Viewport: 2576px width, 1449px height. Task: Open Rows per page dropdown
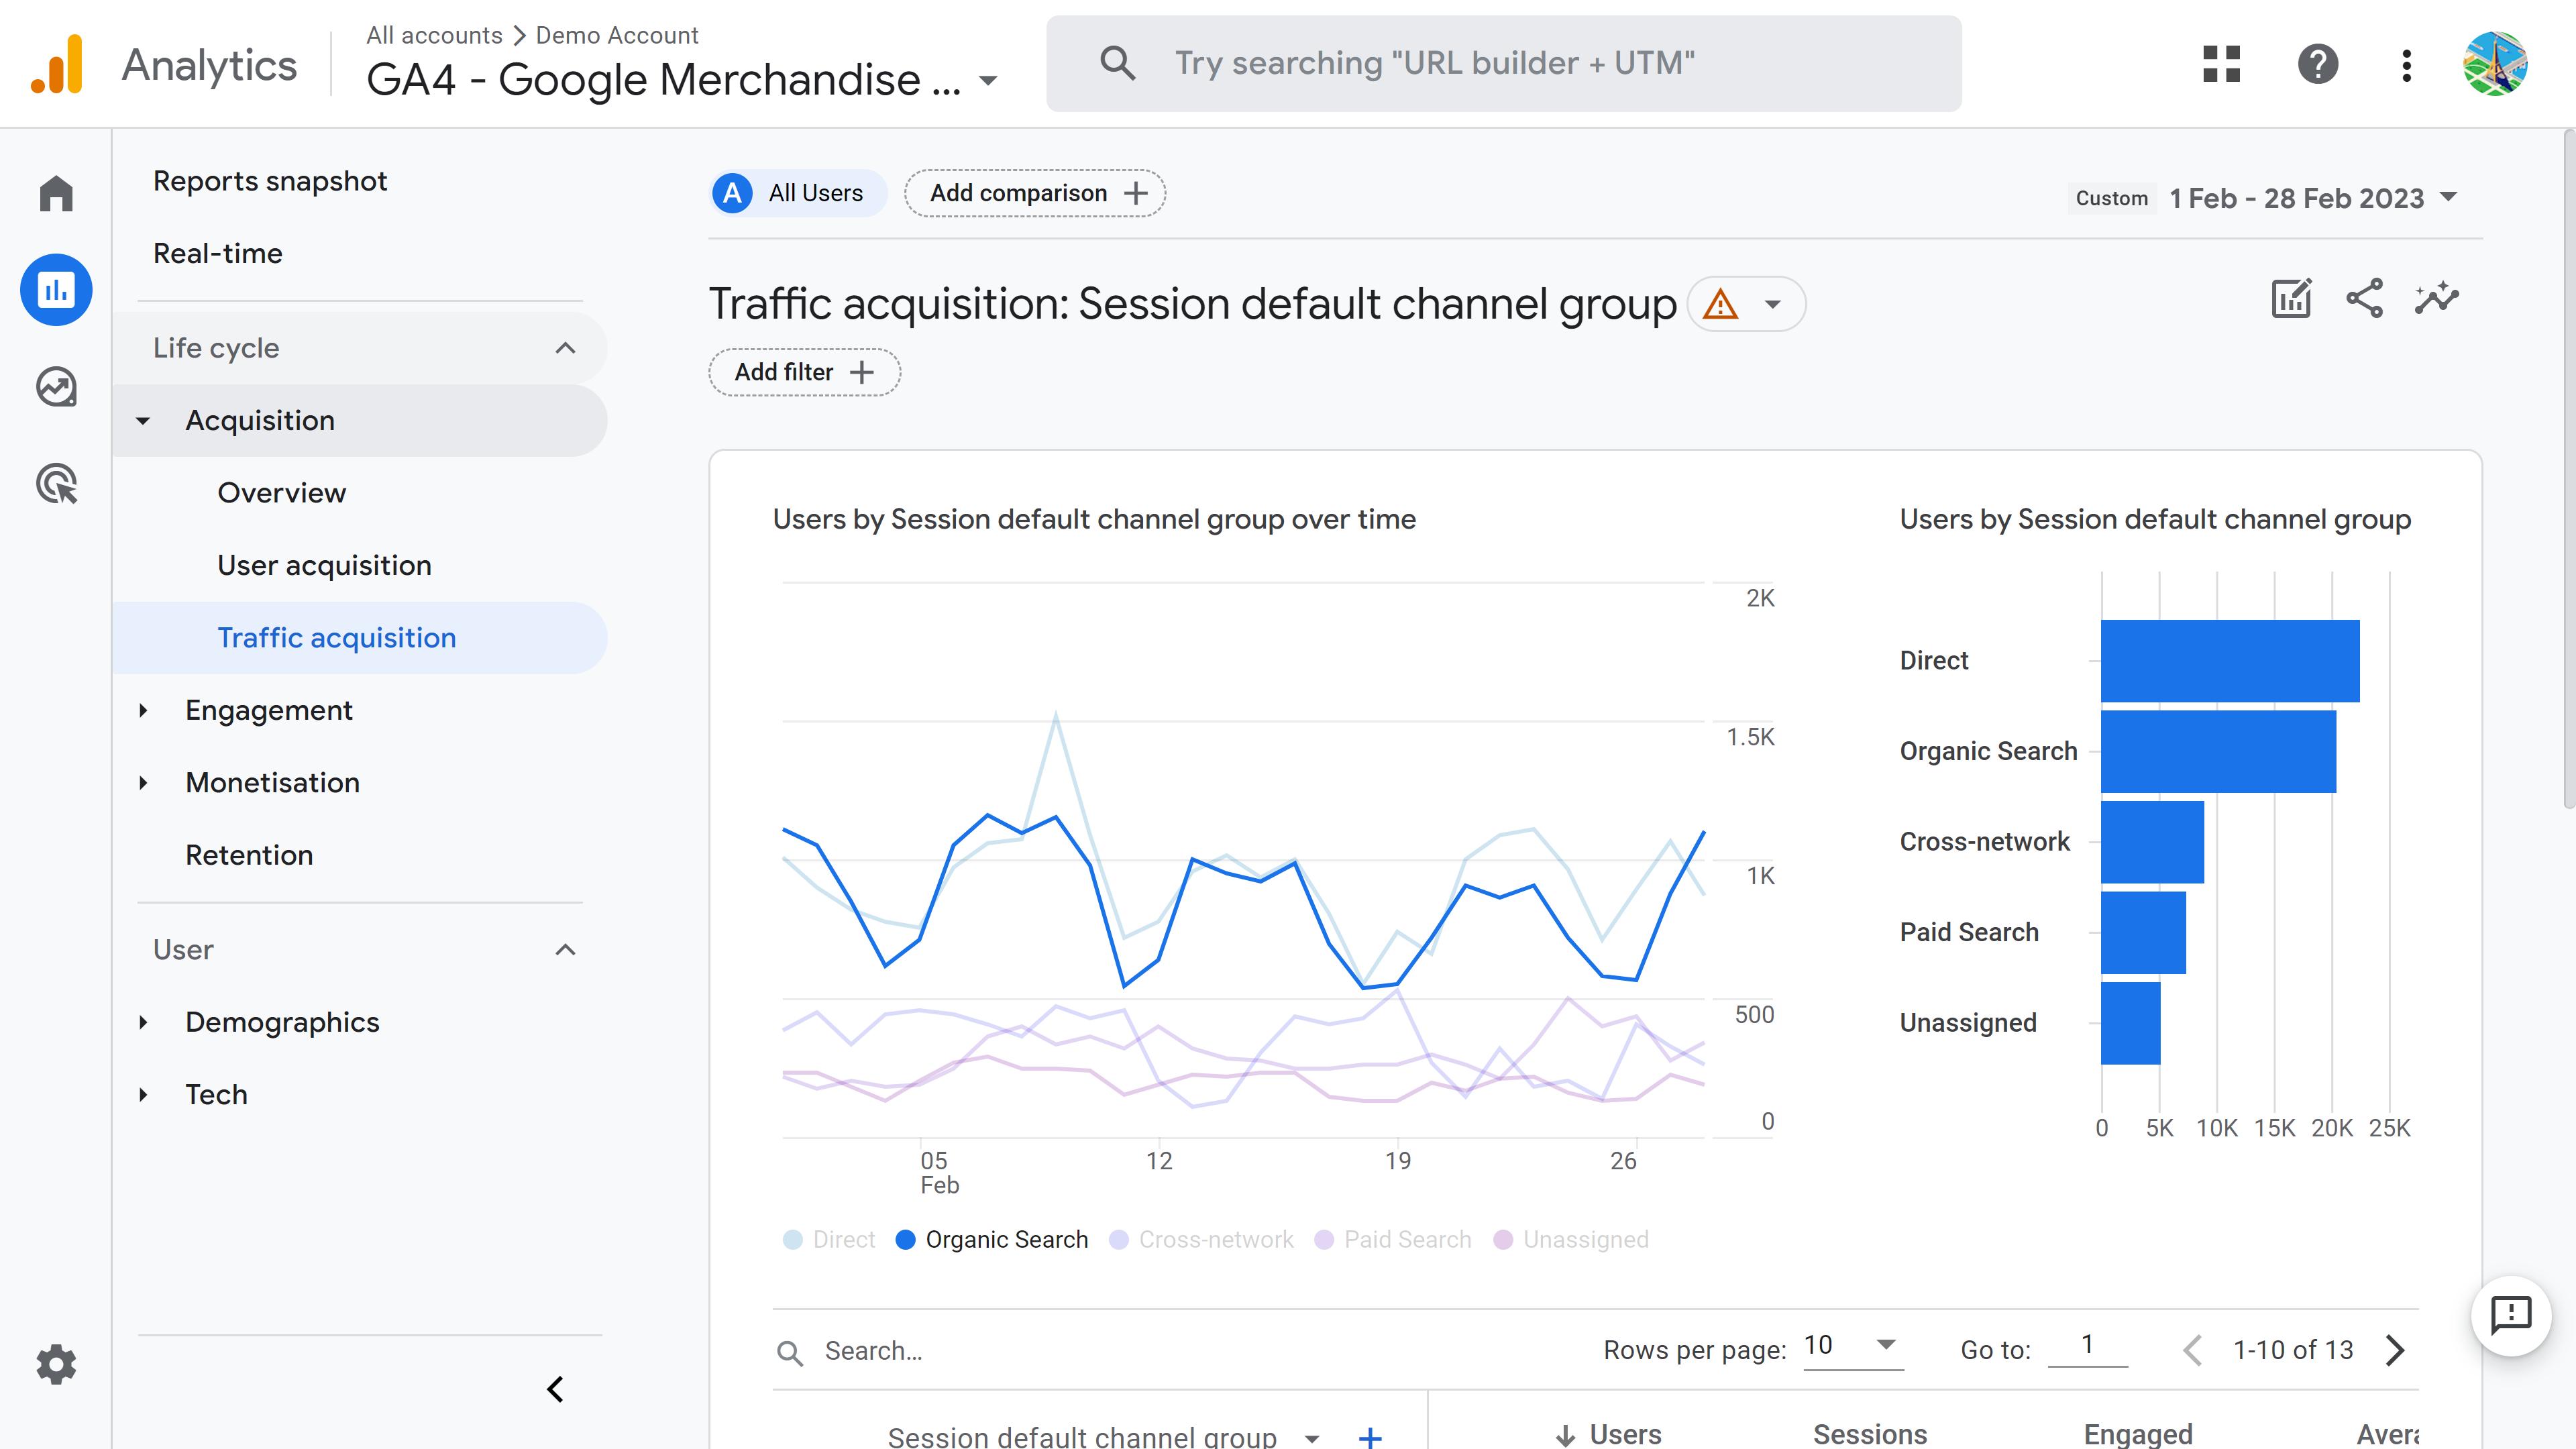tap(1852, 1346)
